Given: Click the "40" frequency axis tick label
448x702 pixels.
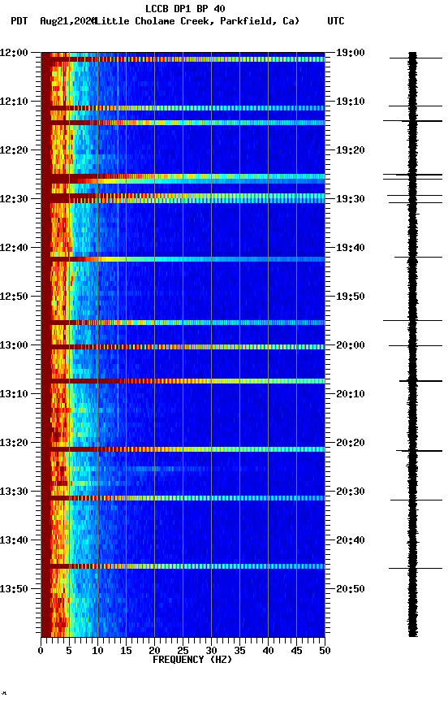Looking at the screenshot, I should click(x=269, y=651).
